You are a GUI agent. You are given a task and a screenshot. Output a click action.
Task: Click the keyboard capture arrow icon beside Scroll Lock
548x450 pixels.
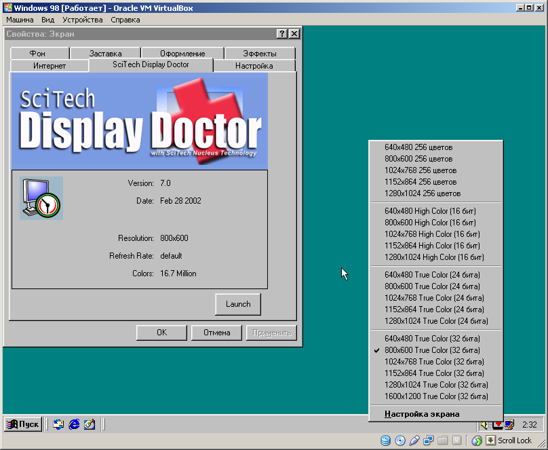pos(490,440)
